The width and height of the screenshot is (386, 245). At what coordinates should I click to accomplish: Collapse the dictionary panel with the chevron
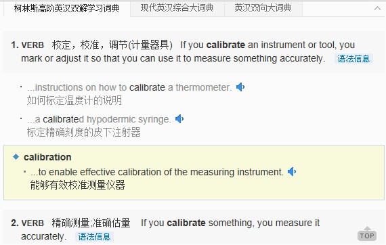tap(377, 8)
